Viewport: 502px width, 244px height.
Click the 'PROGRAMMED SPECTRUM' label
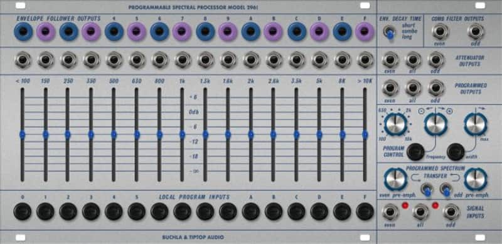[435, 168]
